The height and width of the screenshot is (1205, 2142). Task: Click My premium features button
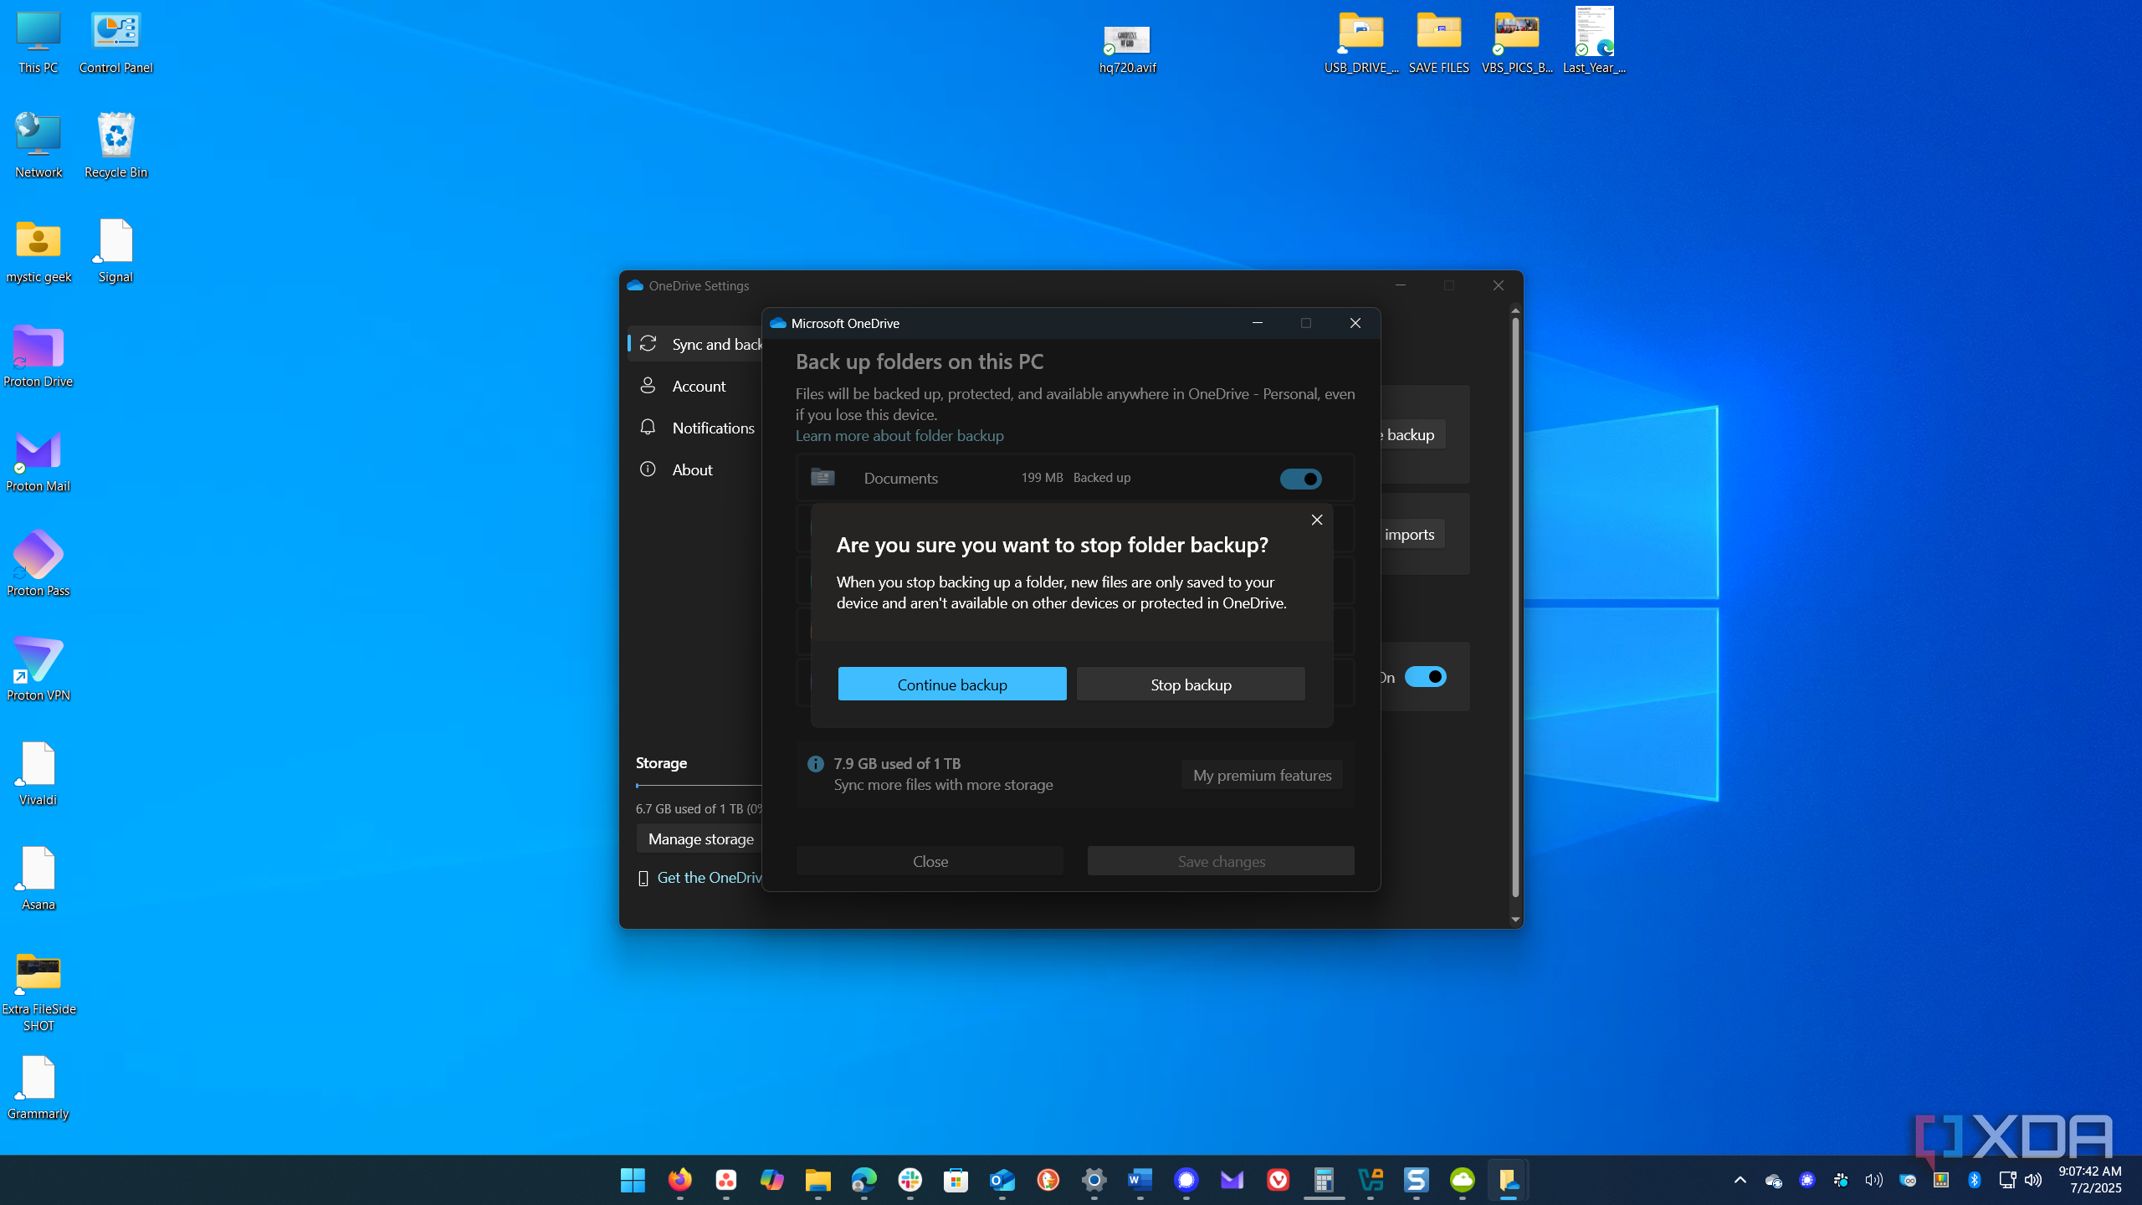tap(1262, 775)
